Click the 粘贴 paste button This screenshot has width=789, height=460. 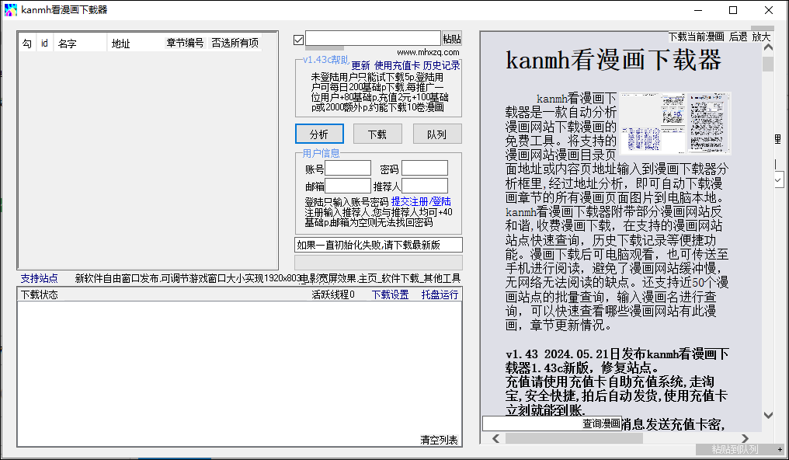[x=452, y=39]
